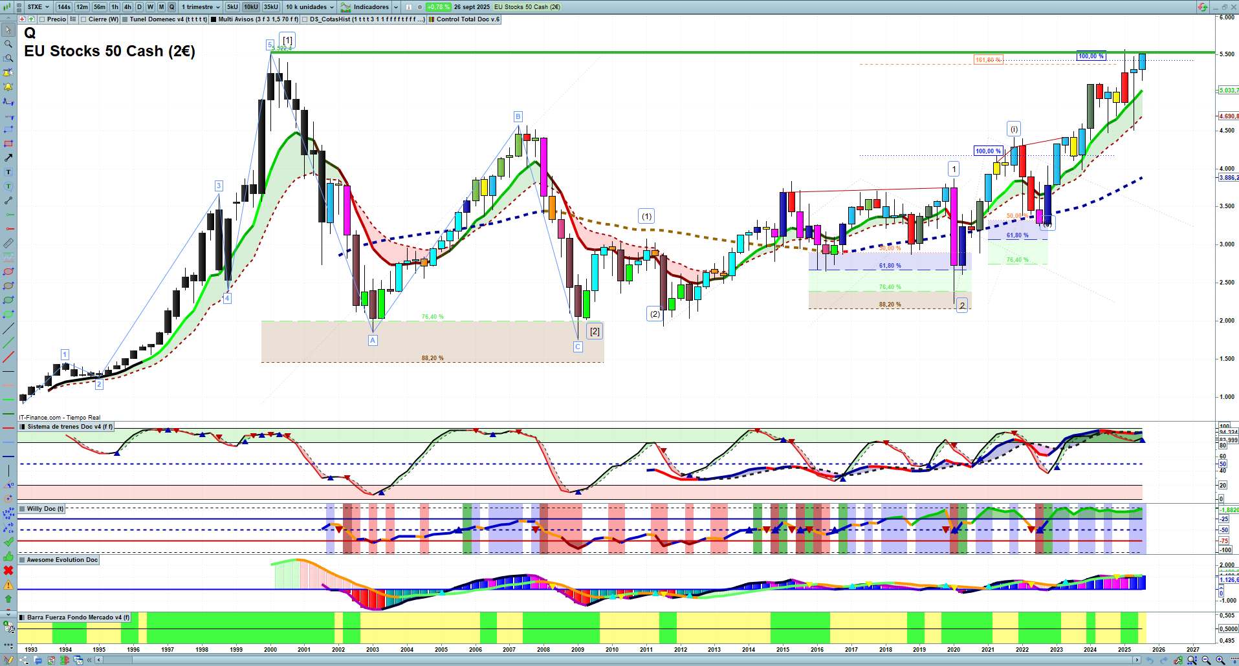The image size is (1239, 666).
Task: Click the zoom out magnifier at bottom right
Action: tap(1206, 660)
